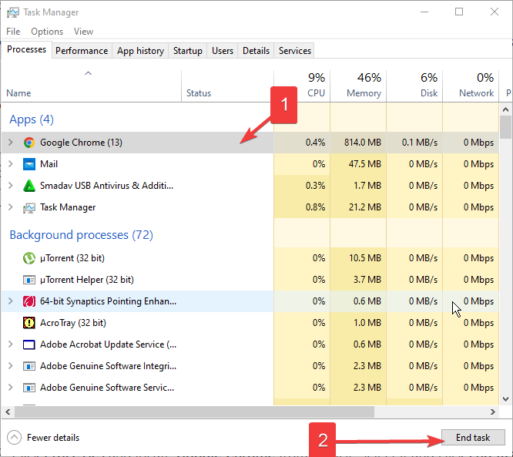513x457 pixels.
Task: Sort by the Status column header
Action: (227, 86)
